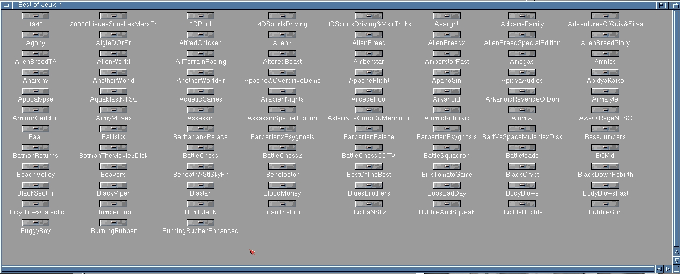Click the AxeOfRageNTSC label
Viewport: 680px width, 274px height.
[x=605, y=118]
